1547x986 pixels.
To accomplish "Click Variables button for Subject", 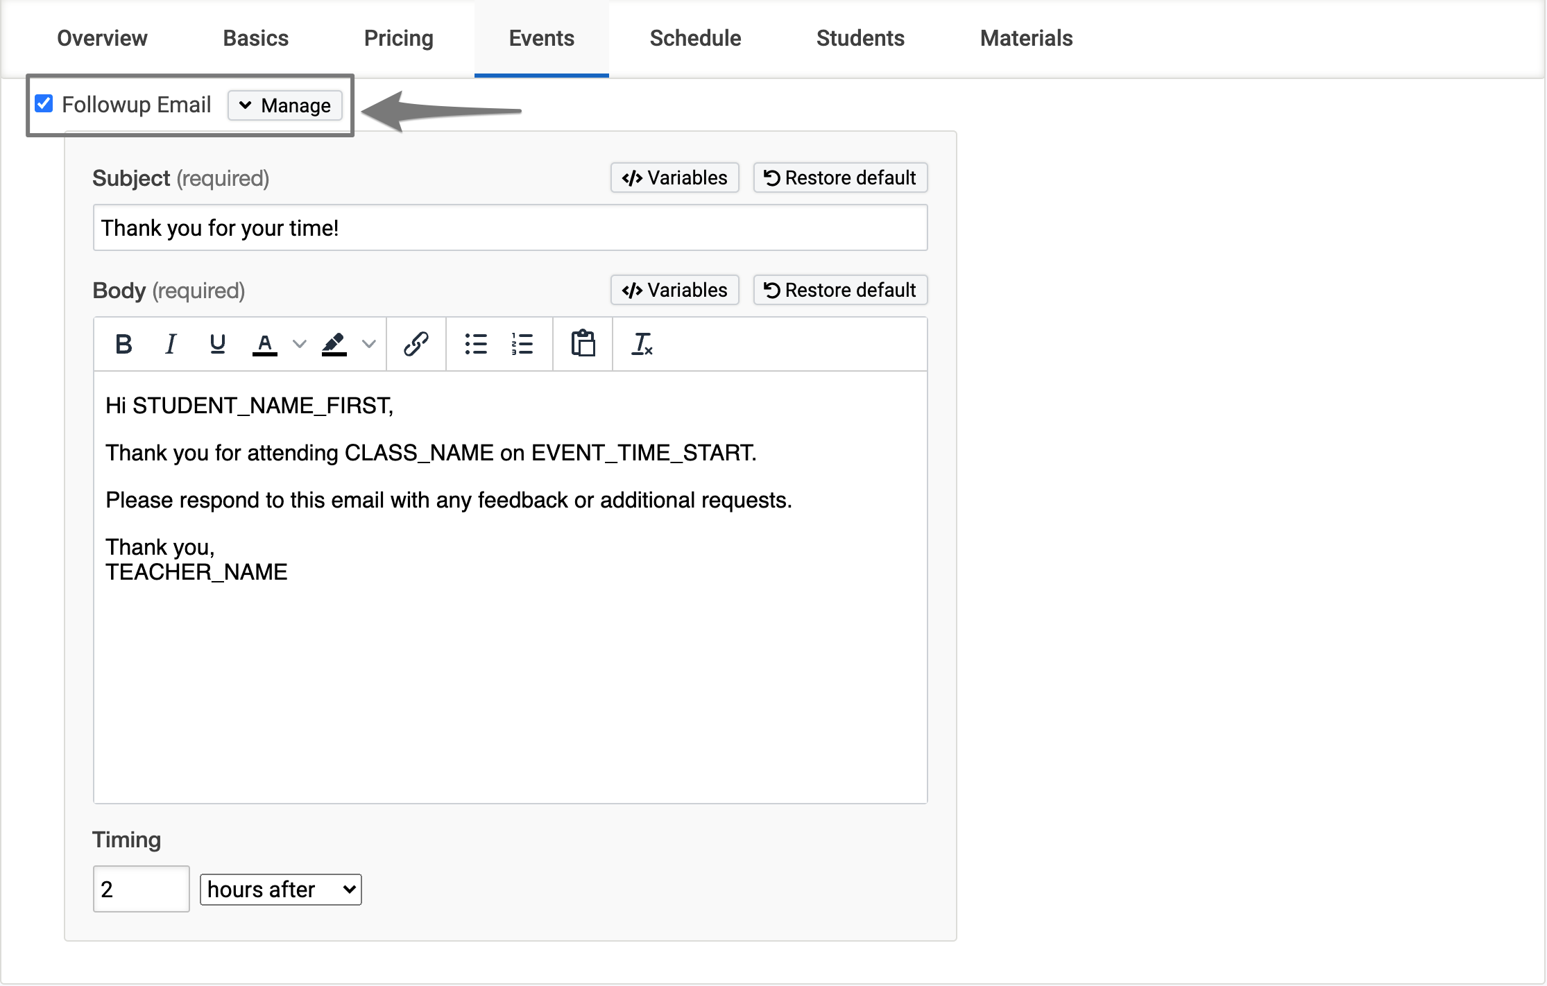I will tap(675, 178).
